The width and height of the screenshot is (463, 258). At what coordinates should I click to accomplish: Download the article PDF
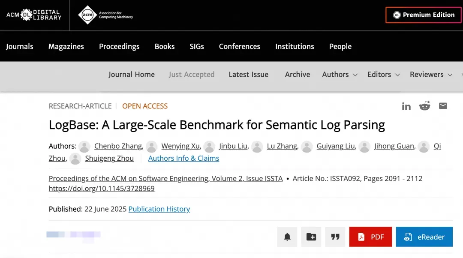pos(370,237)
